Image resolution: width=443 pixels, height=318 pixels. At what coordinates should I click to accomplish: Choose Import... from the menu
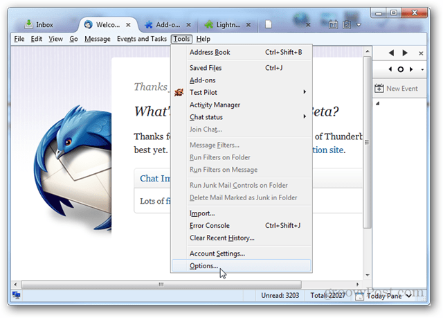point(242,213)
